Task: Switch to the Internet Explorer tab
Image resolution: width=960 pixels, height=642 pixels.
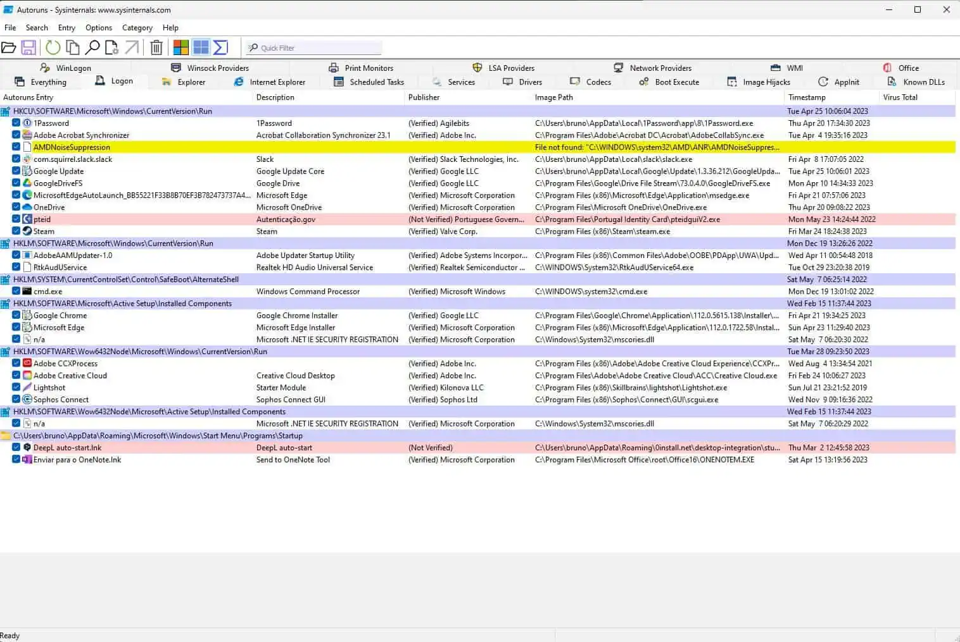Action: click(x=269, y=82)
